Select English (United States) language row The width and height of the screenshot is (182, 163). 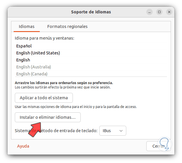click(x=91, y=53)
